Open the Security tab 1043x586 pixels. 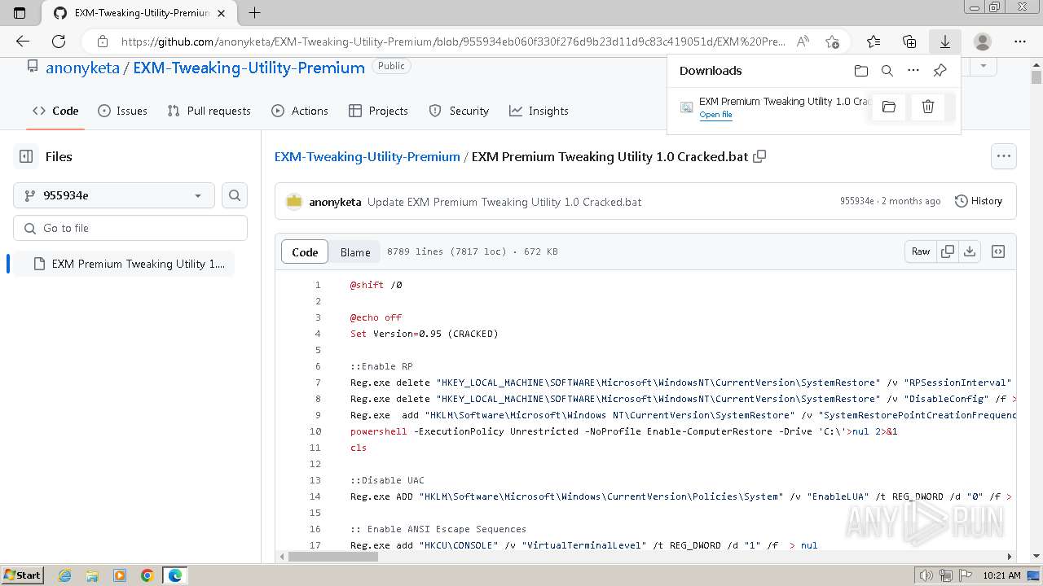[x=459, y=111]
